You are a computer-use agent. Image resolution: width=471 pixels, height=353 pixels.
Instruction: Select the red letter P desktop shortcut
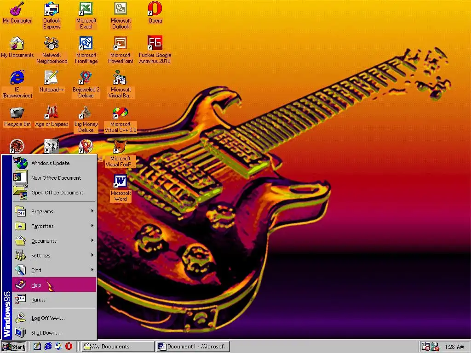click(86, 147)
